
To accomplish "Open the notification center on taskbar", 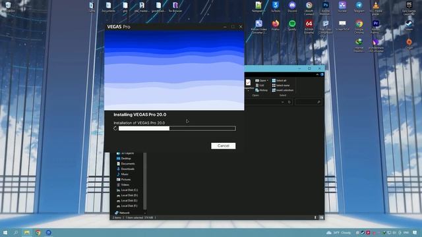I will pos(415,232).
